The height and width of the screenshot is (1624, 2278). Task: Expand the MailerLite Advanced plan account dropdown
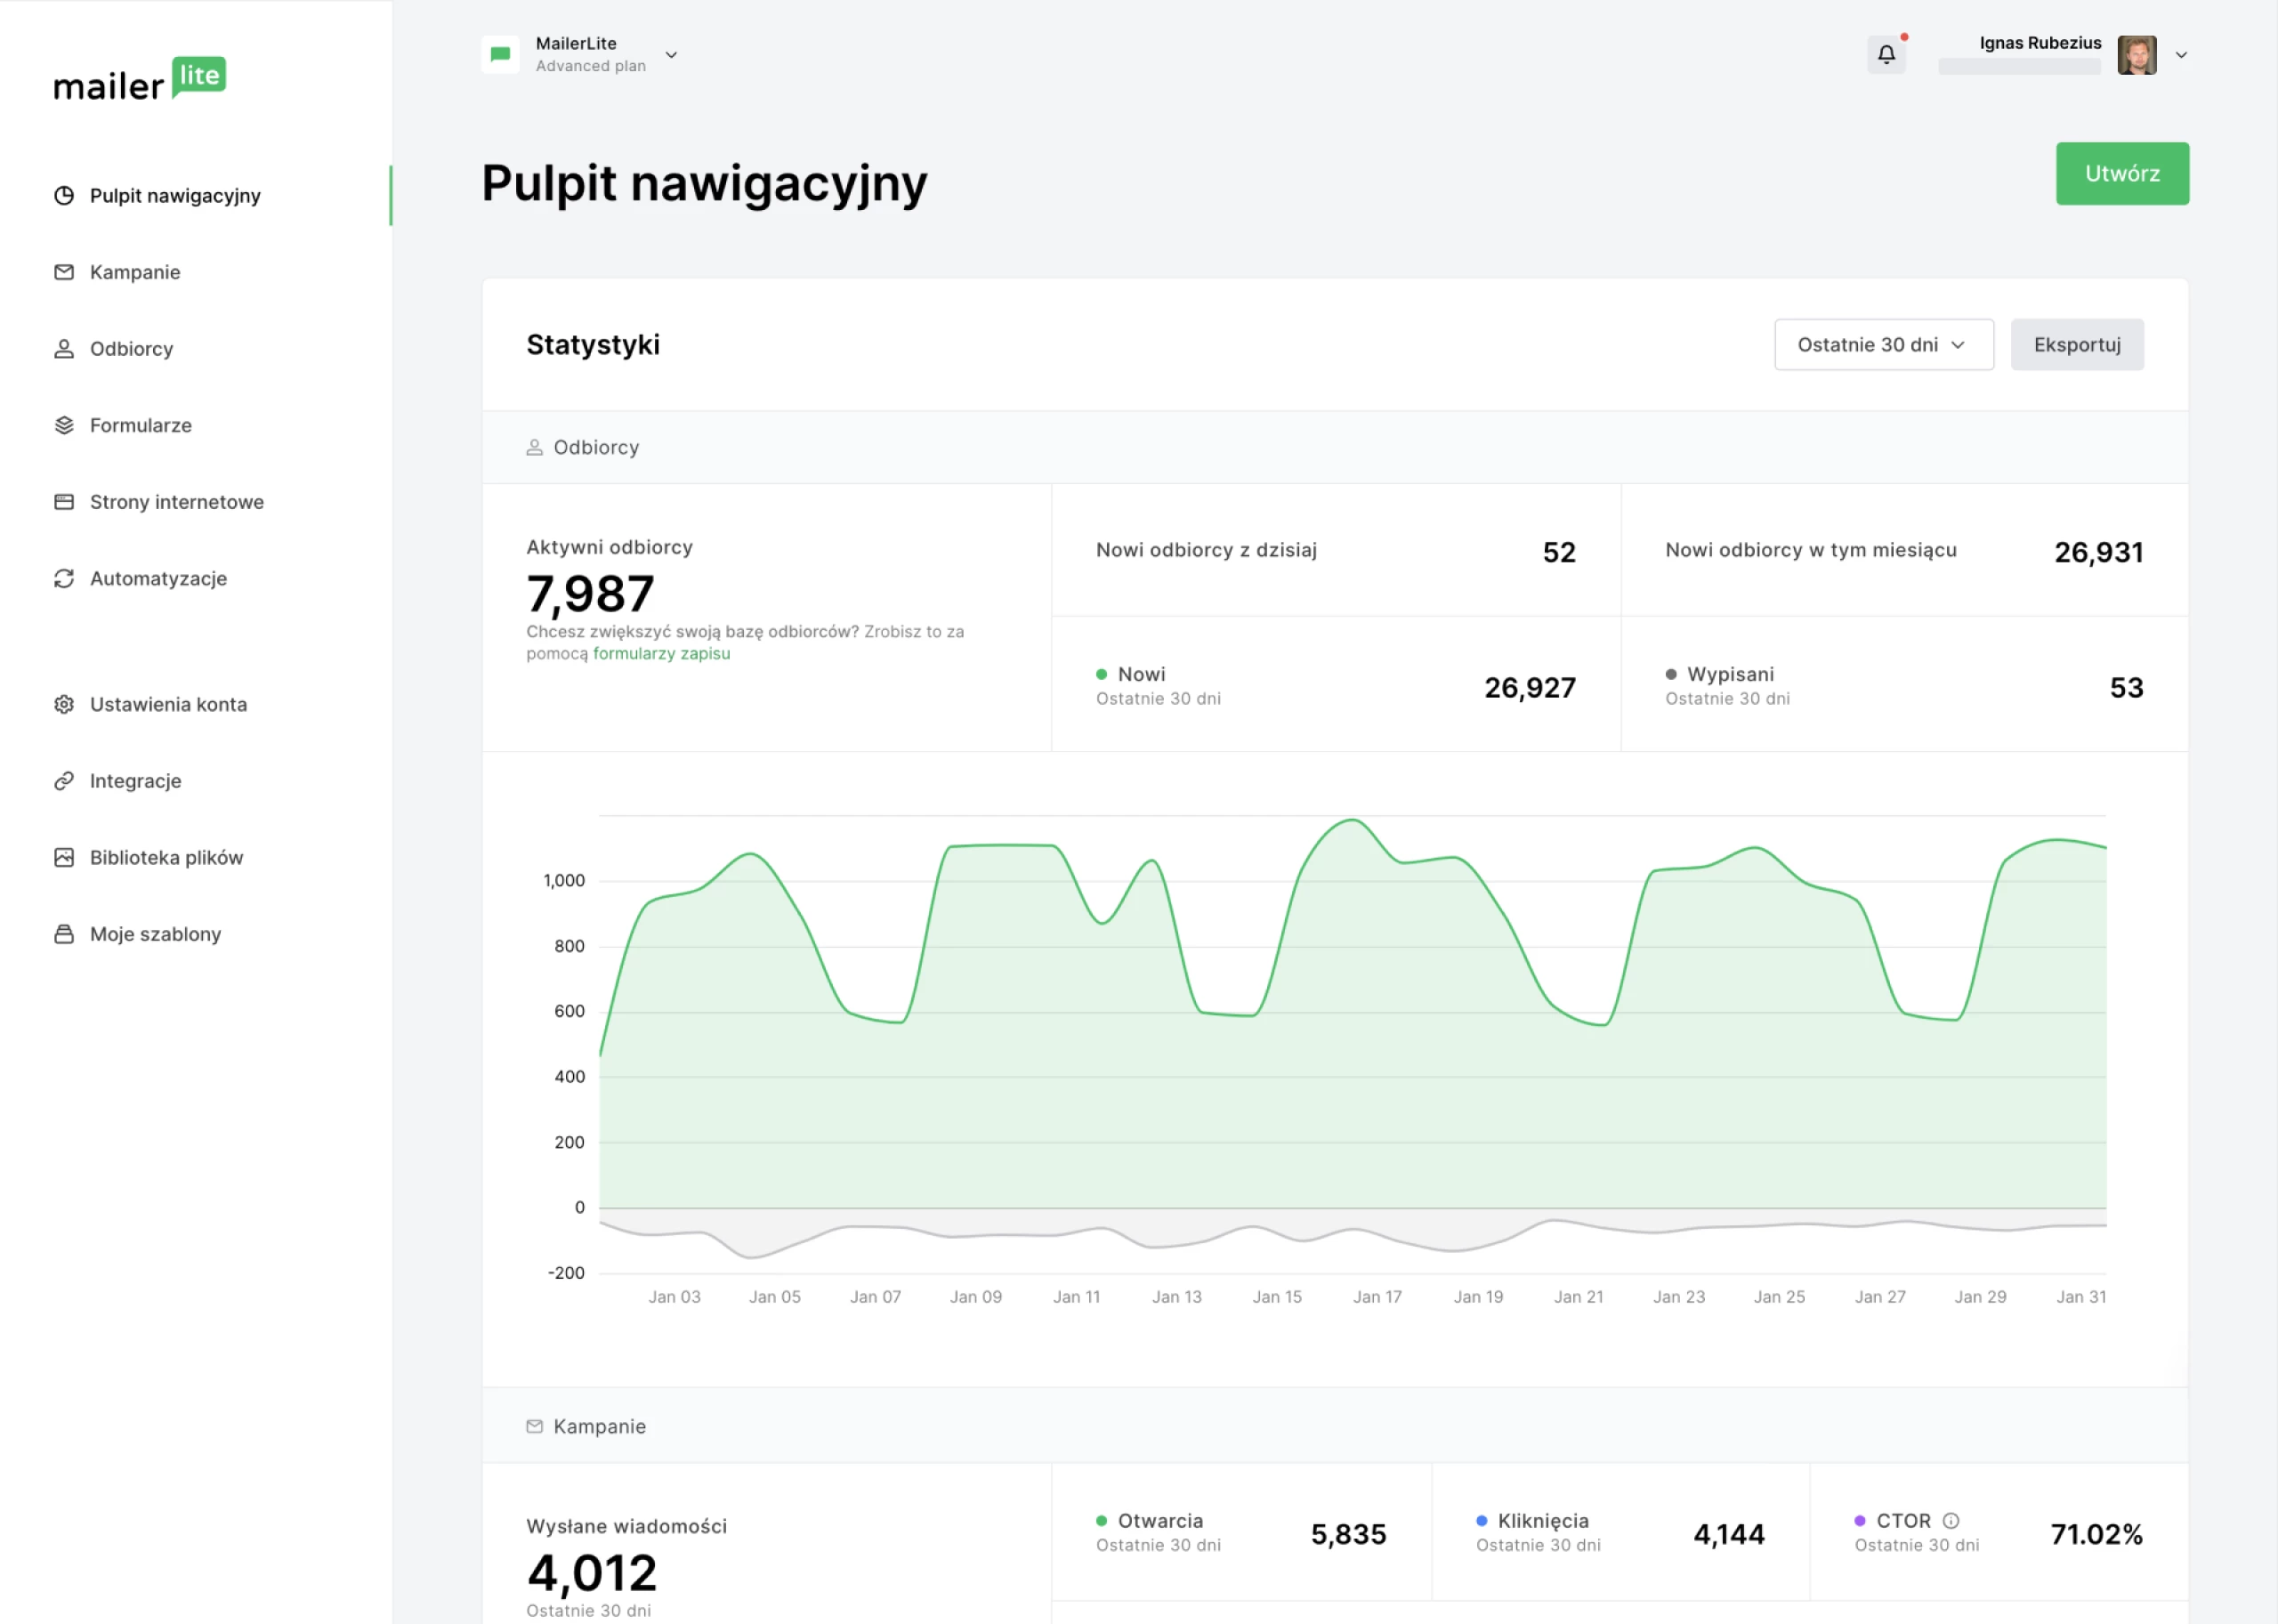pyautogui.click(x=671, y=55)
